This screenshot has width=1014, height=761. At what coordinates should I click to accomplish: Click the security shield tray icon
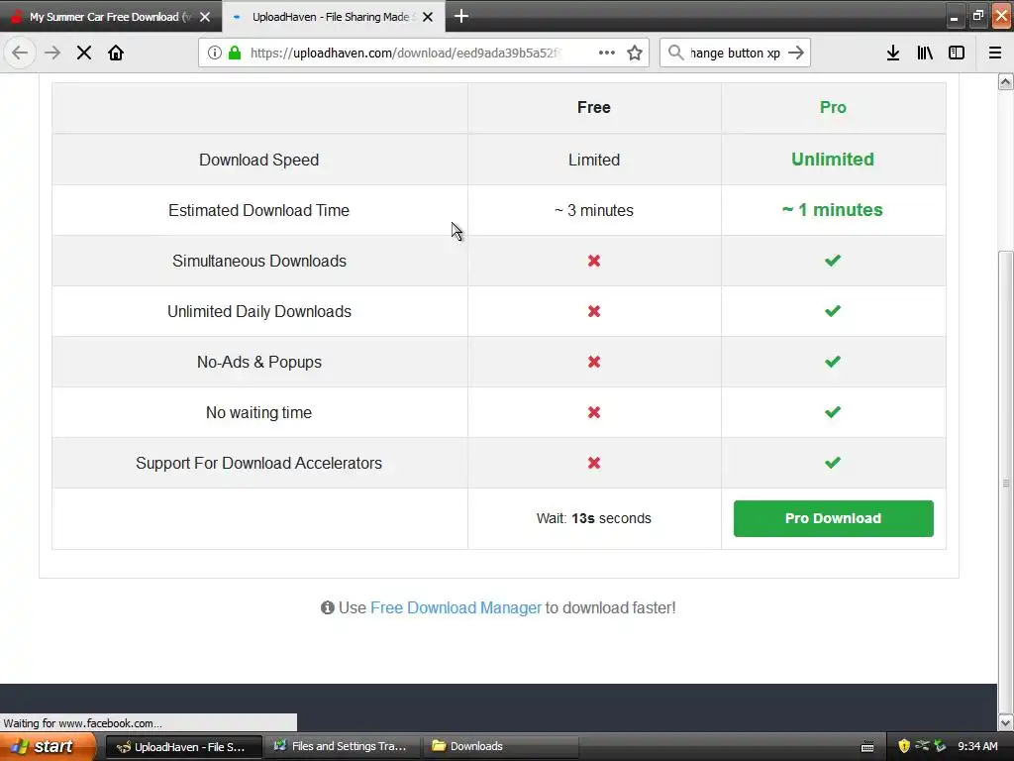[904, 746]
